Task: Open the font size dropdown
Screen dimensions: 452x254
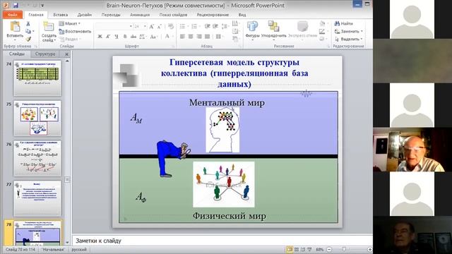Action: pos(145,27)
